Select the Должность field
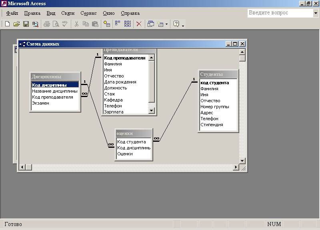This screenshot has width=320, height=230. tap(126, 88)
